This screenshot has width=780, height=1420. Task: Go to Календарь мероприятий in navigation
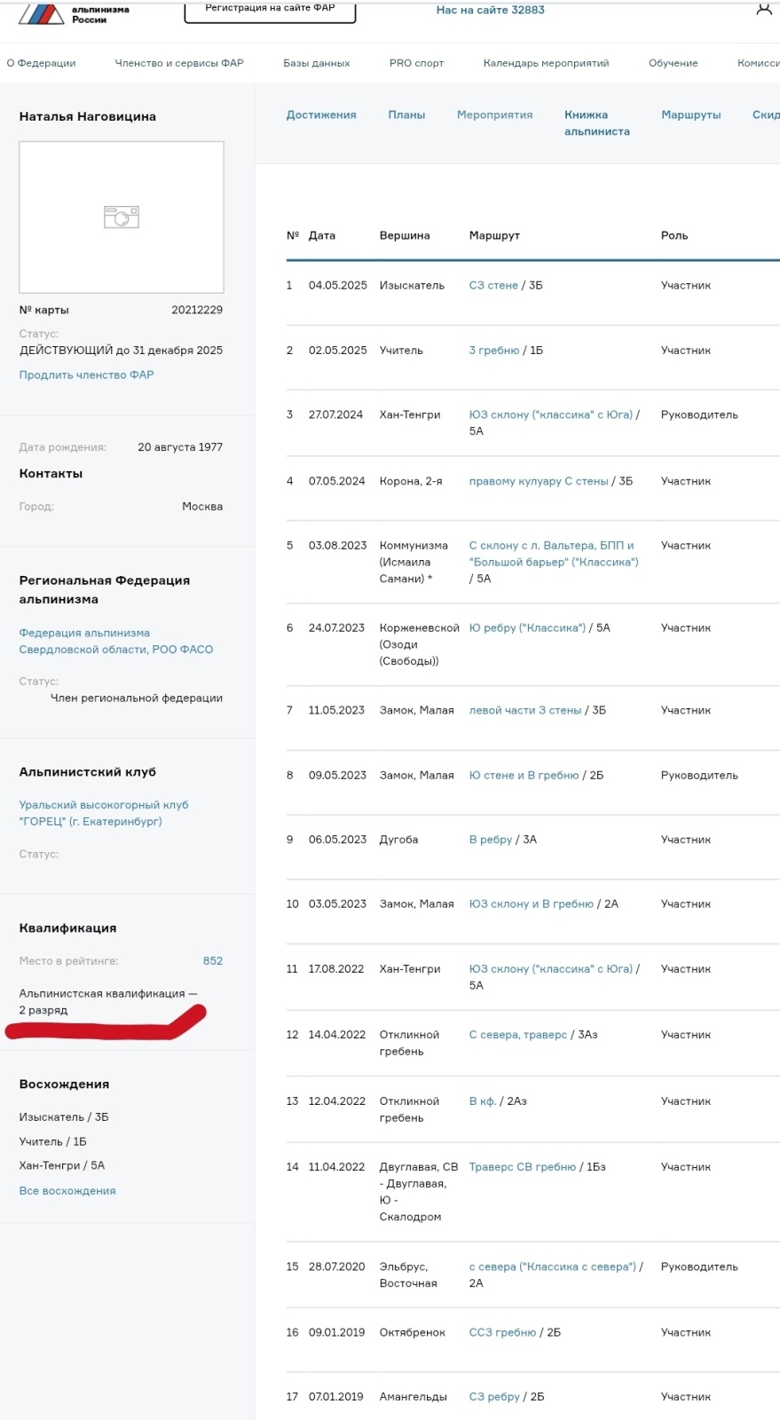click(546, 63)
